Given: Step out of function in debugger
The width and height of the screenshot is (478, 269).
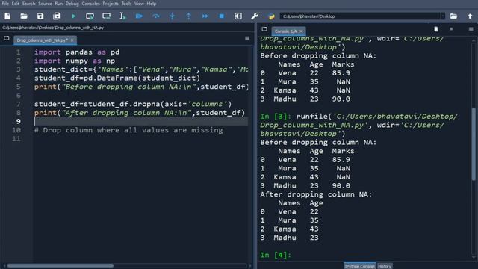Looking at the screenshot, I should (189, 16).
